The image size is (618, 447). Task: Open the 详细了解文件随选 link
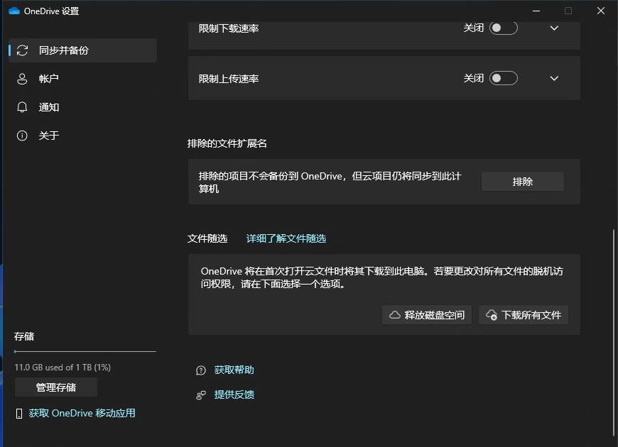click(286, 238)
